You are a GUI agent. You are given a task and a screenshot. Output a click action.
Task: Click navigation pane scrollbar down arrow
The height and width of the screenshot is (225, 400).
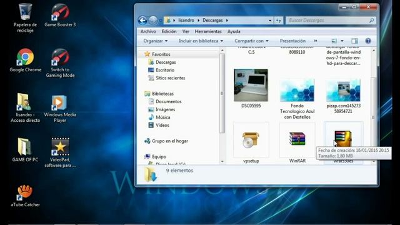[x=222, y=161]
